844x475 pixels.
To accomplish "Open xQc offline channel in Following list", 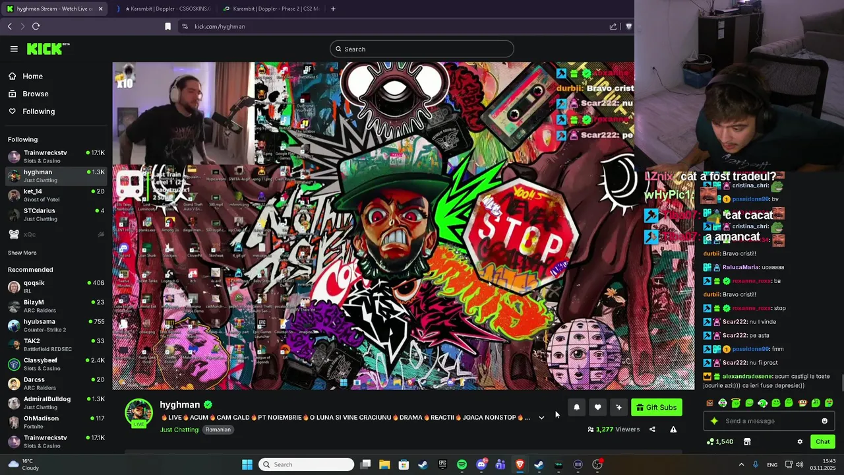I will (x=55, y=234).
